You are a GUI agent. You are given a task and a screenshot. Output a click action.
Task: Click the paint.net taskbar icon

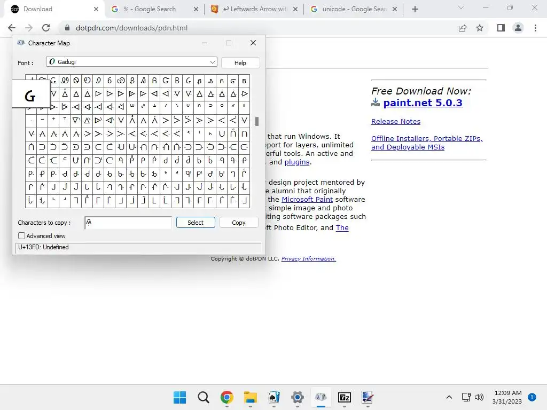click(368, 397)
